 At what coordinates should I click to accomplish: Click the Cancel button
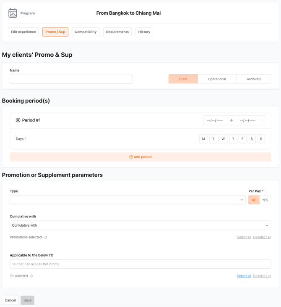(10, 300)
